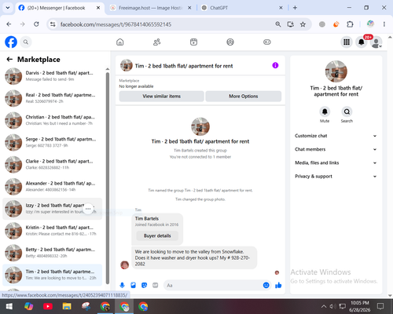
Task: Click the back arrow beside Marketplace heading
Action: [9, 60]
